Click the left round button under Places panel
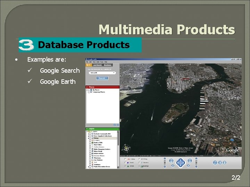 (115, 125)
